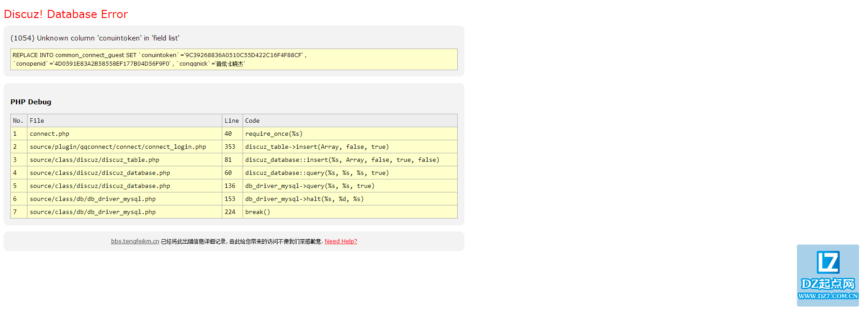
Task: Click the Code column header
Action: tap(252, 120)
